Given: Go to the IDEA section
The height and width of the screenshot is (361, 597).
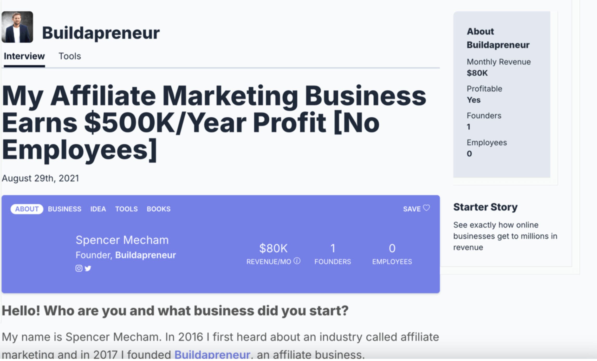Looking at the screenshot, I should [x=98, y=209].
